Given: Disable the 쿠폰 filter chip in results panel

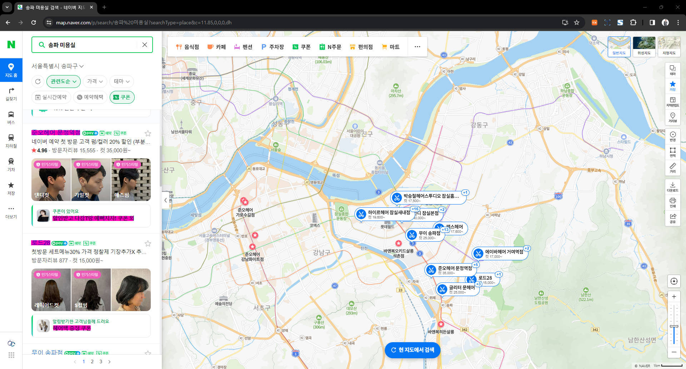Looking at the screenshot, I should click(122, 97).
